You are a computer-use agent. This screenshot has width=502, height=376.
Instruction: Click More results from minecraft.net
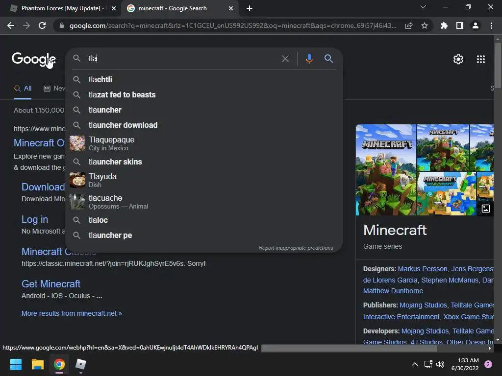click(x=72, y=313)
